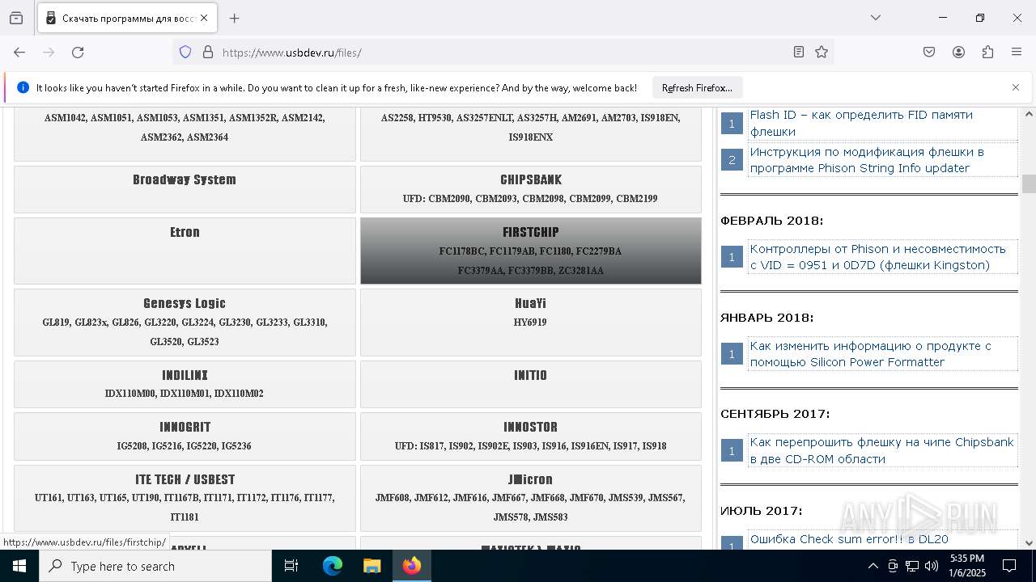Viewport: 1036px width, 582px height.
Task: Open the Broadway System category
Action: click(x=185, y=189)
